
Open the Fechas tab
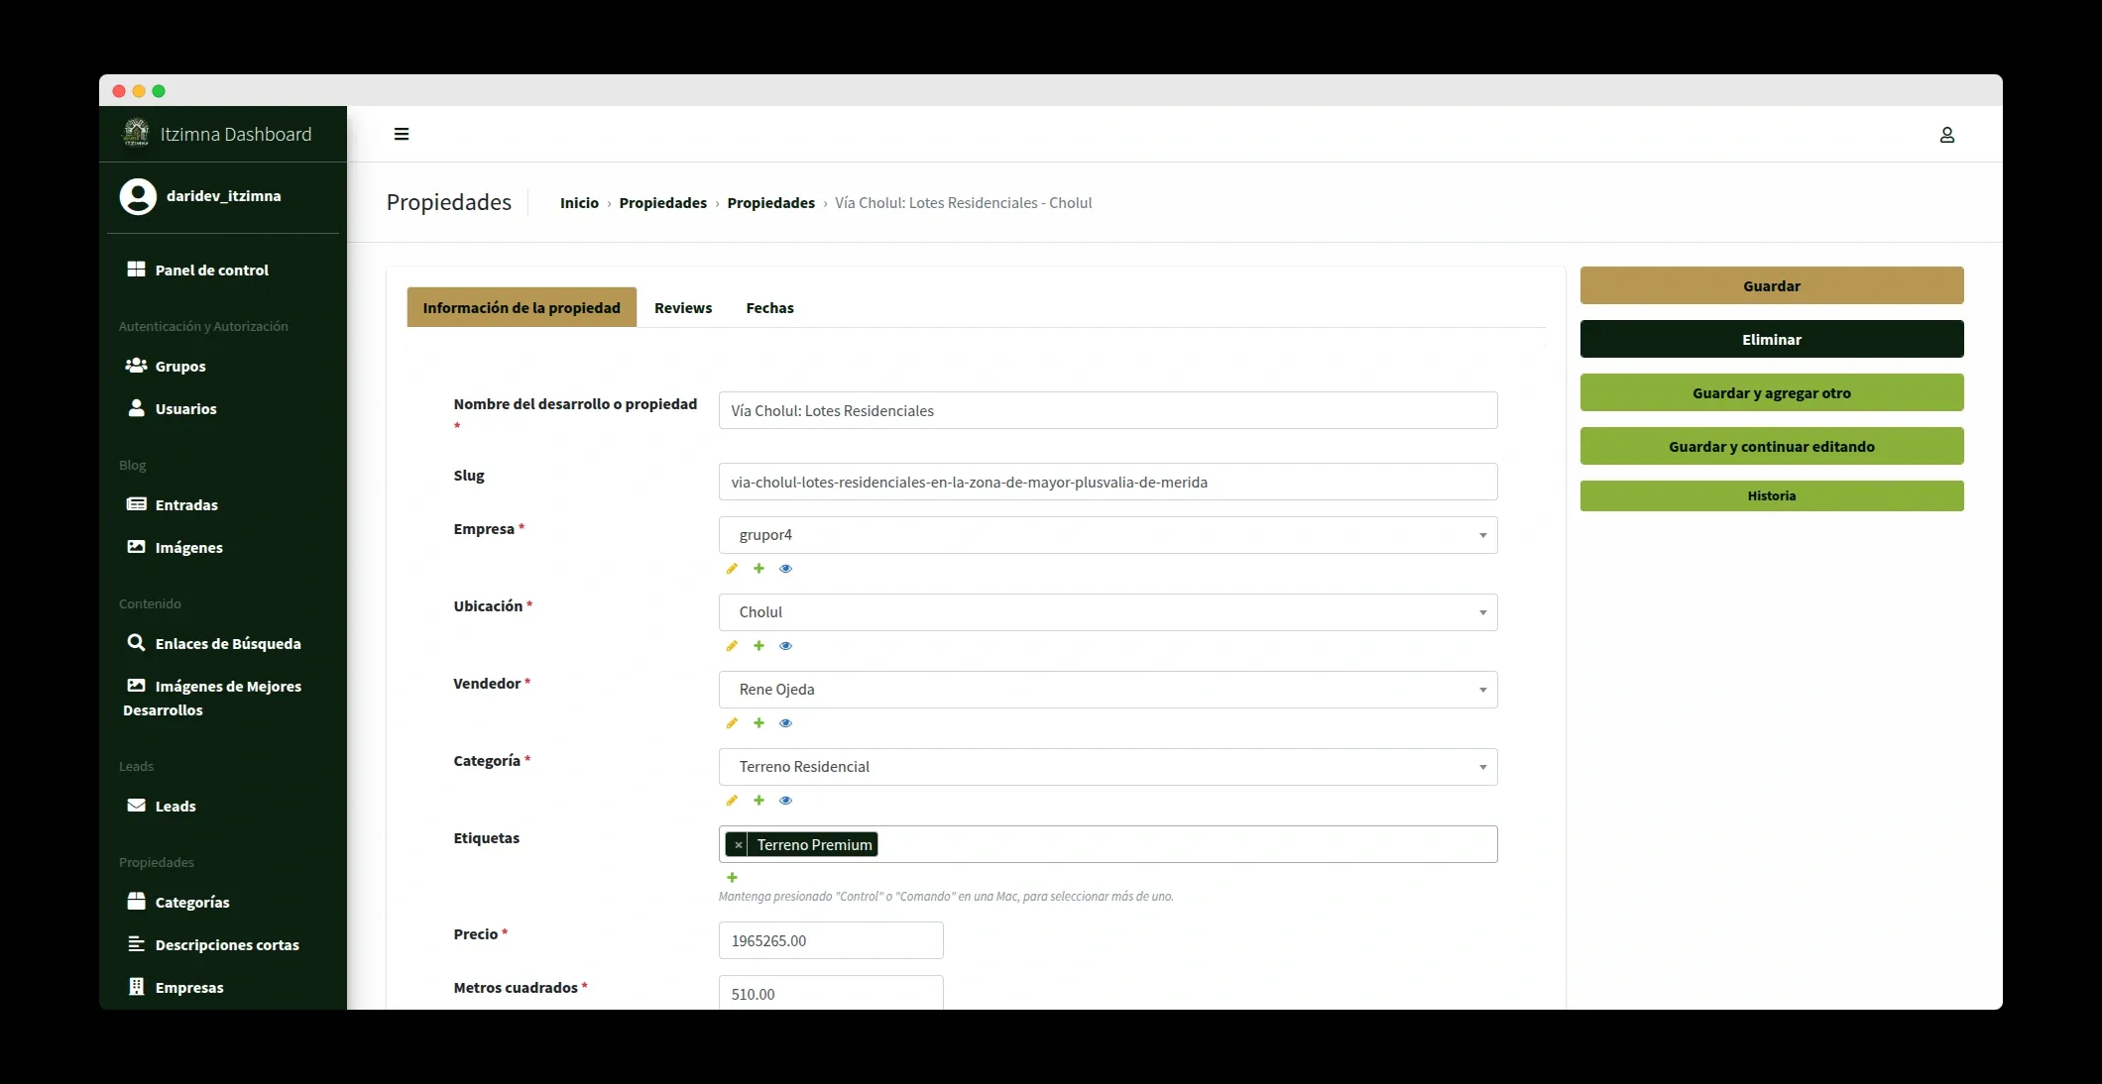point(769,307)
